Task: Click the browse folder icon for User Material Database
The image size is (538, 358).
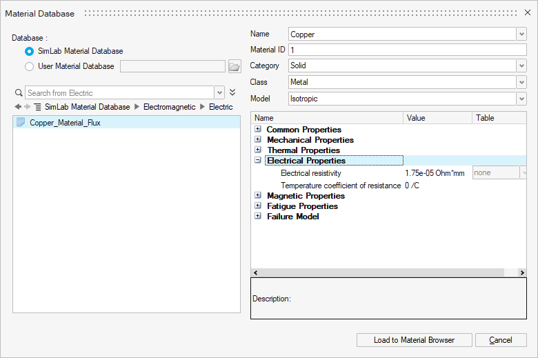Action: pyautogui.click(x=234, y=66)
